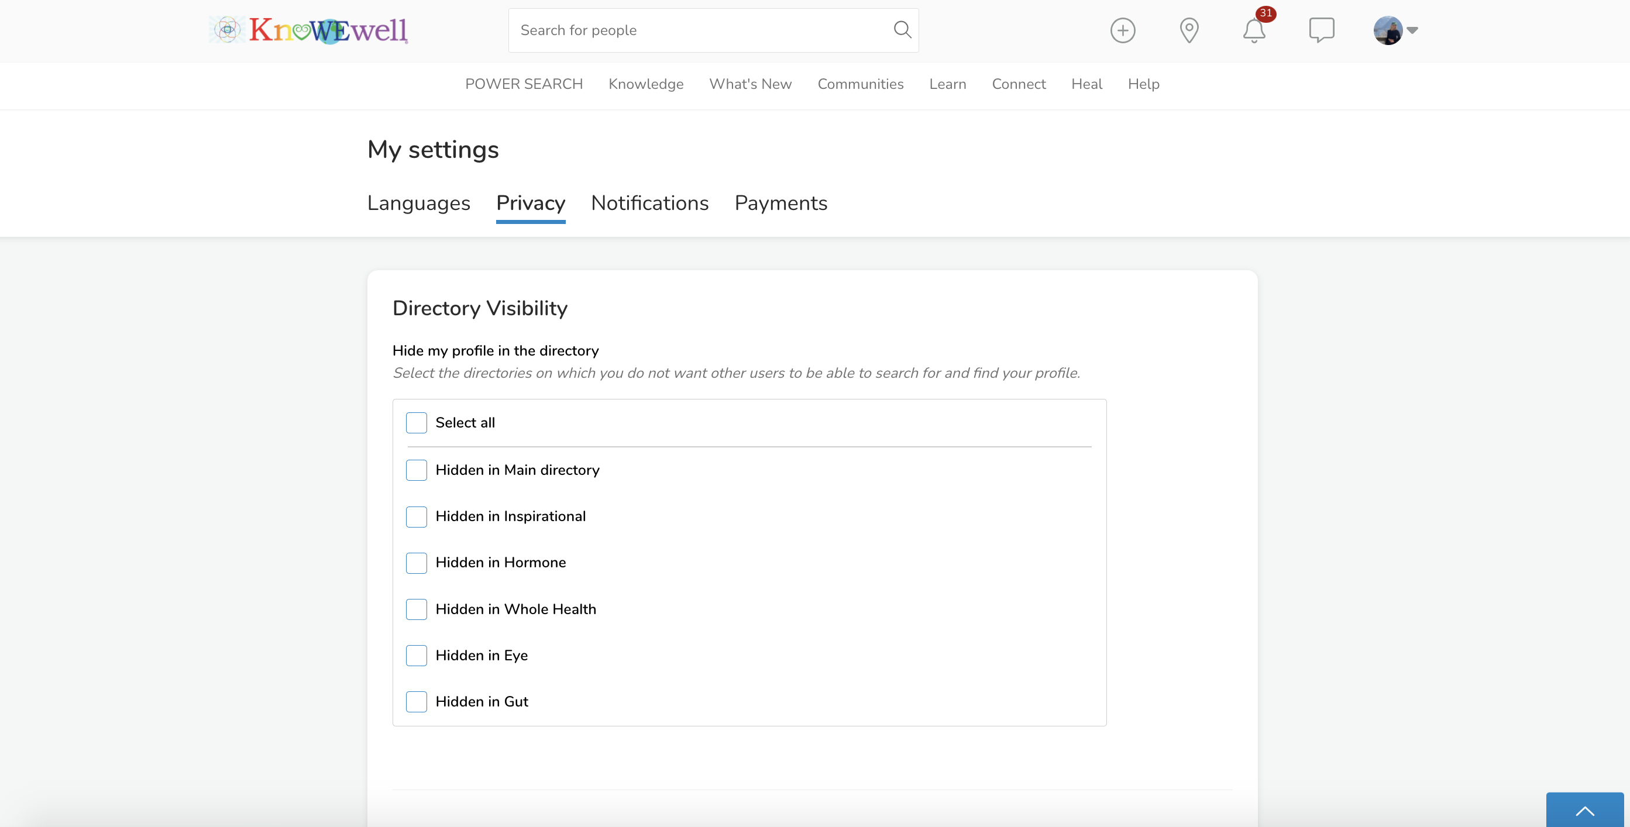This screenshot has height=827, width=1630.
Task: Switch to the Payments tab
Action: 781,203
